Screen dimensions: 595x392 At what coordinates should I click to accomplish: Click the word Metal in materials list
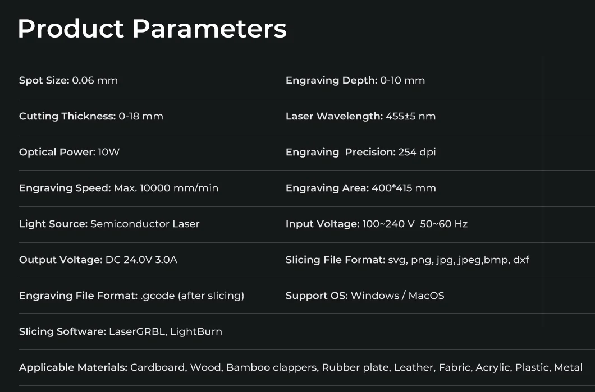tap(568, 367)
